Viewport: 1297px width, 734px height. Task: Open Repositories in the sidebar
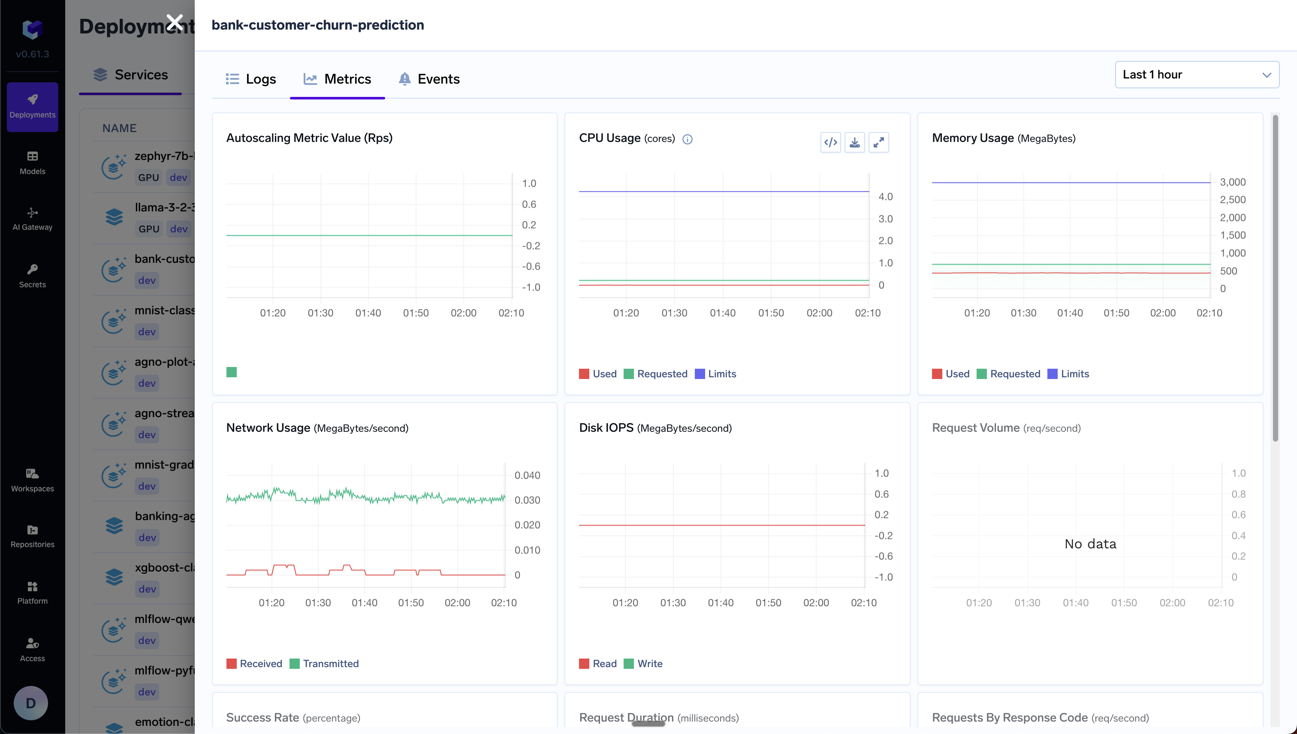(32, 536)
